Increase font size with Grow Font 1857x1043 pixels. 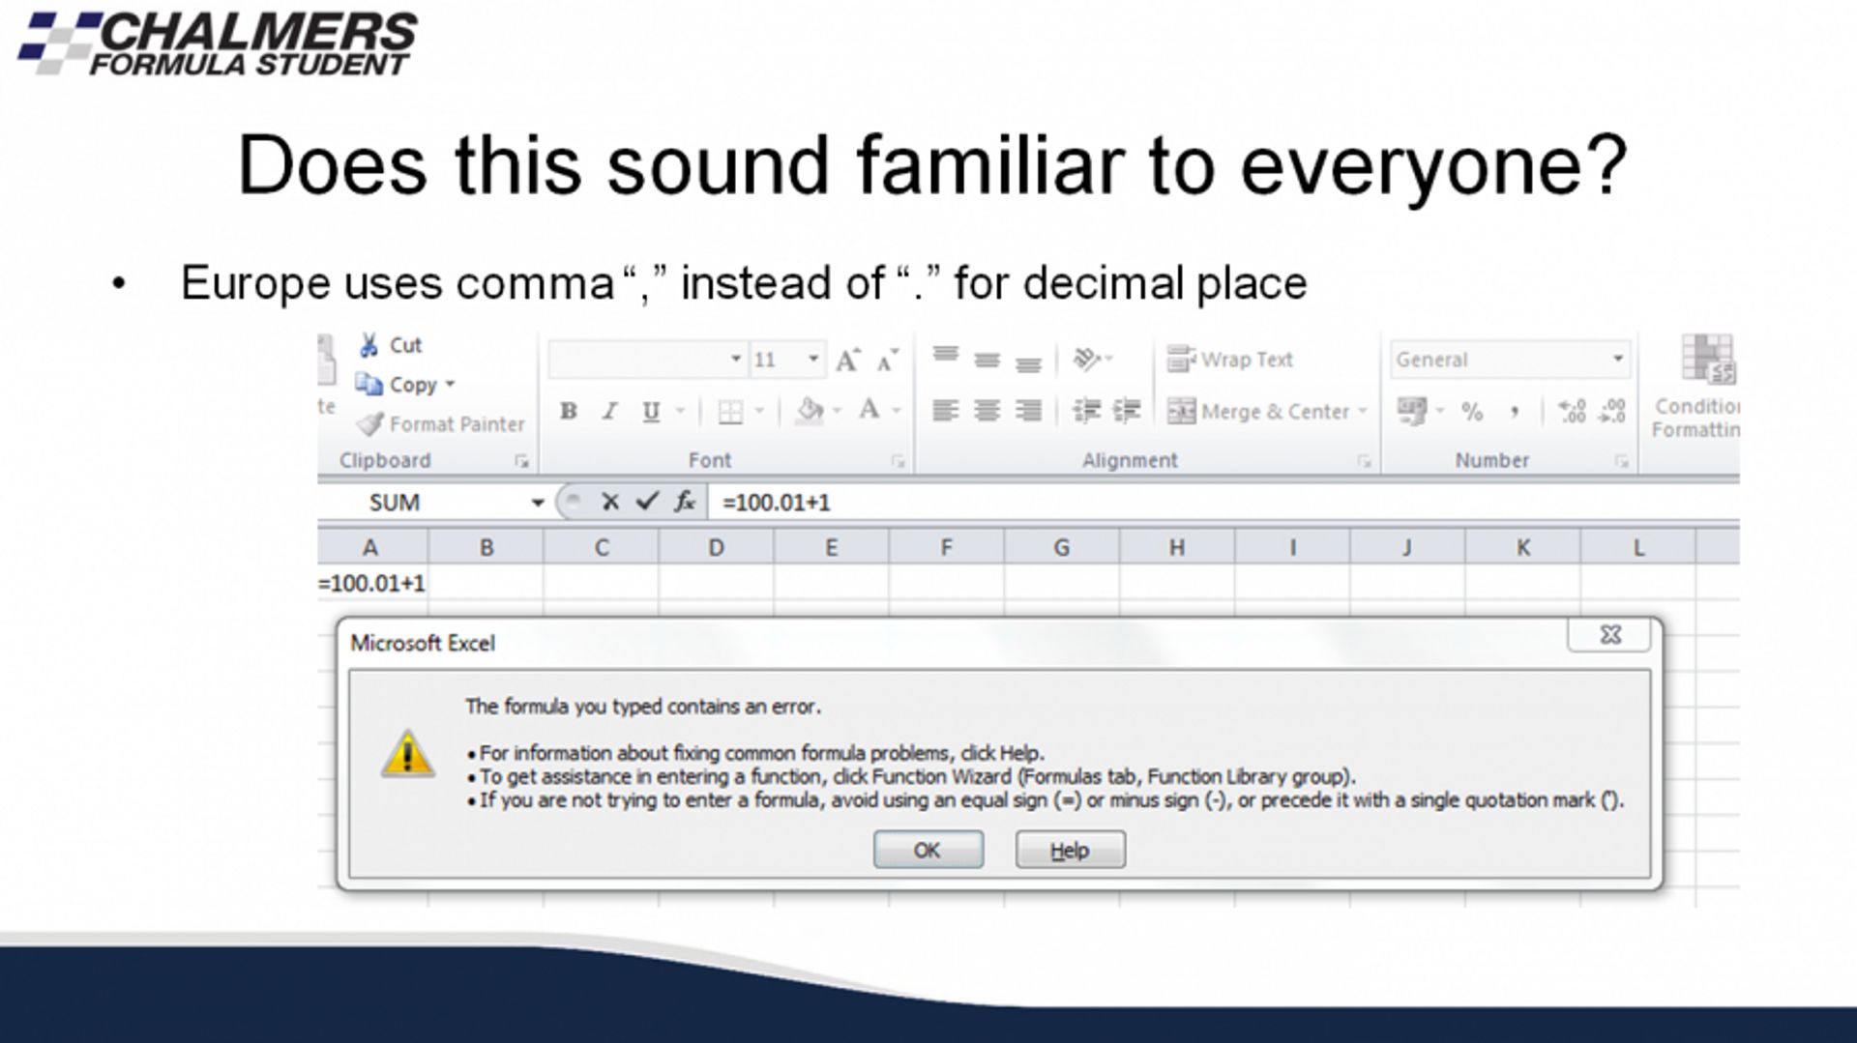[847, 360]
